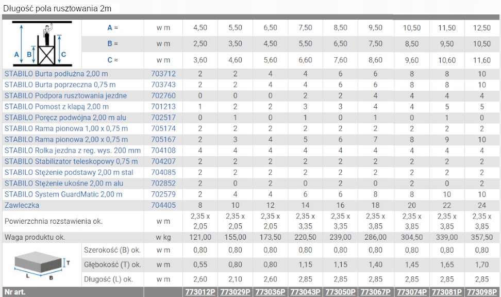The height and width of the screenshot is (297, 501).
Task: Click height A value 12,50
Action: coord(482,28)
